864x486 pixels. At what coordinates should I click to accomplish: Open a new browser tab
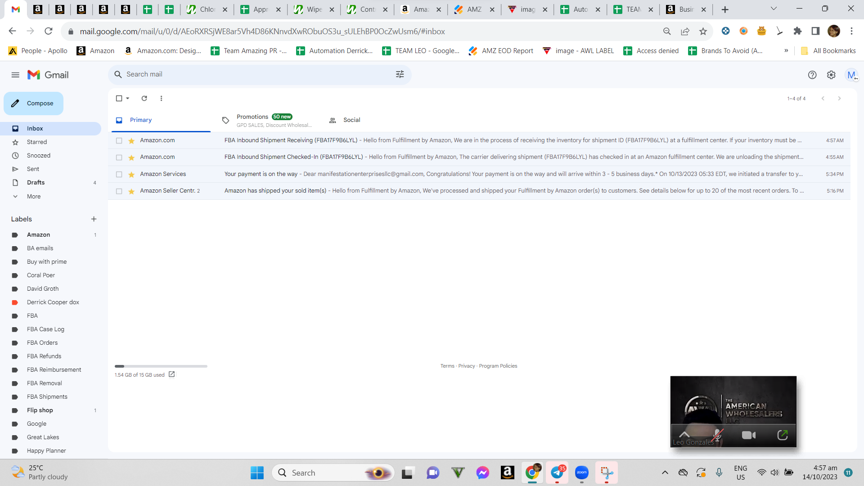(x=725, y=9)
